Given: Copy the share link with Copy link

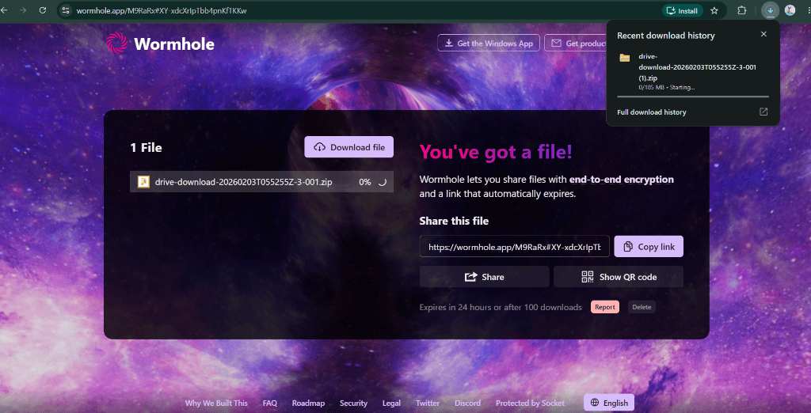Looking at the screenshot, I should pyautogui.click(x=649, y=247).
